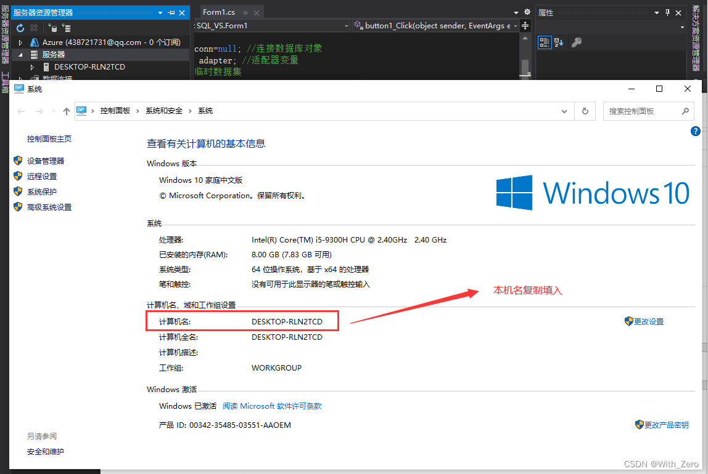This screenshot has height=474, width=708.
Task: Open the 属性 object selector dropdown
Action: click(x=682, y=27)
